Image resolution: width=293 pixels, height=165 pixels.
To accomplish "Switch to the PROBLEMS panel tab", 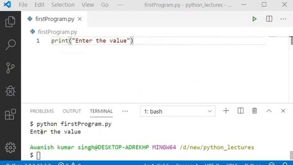I will click(42, 111).
